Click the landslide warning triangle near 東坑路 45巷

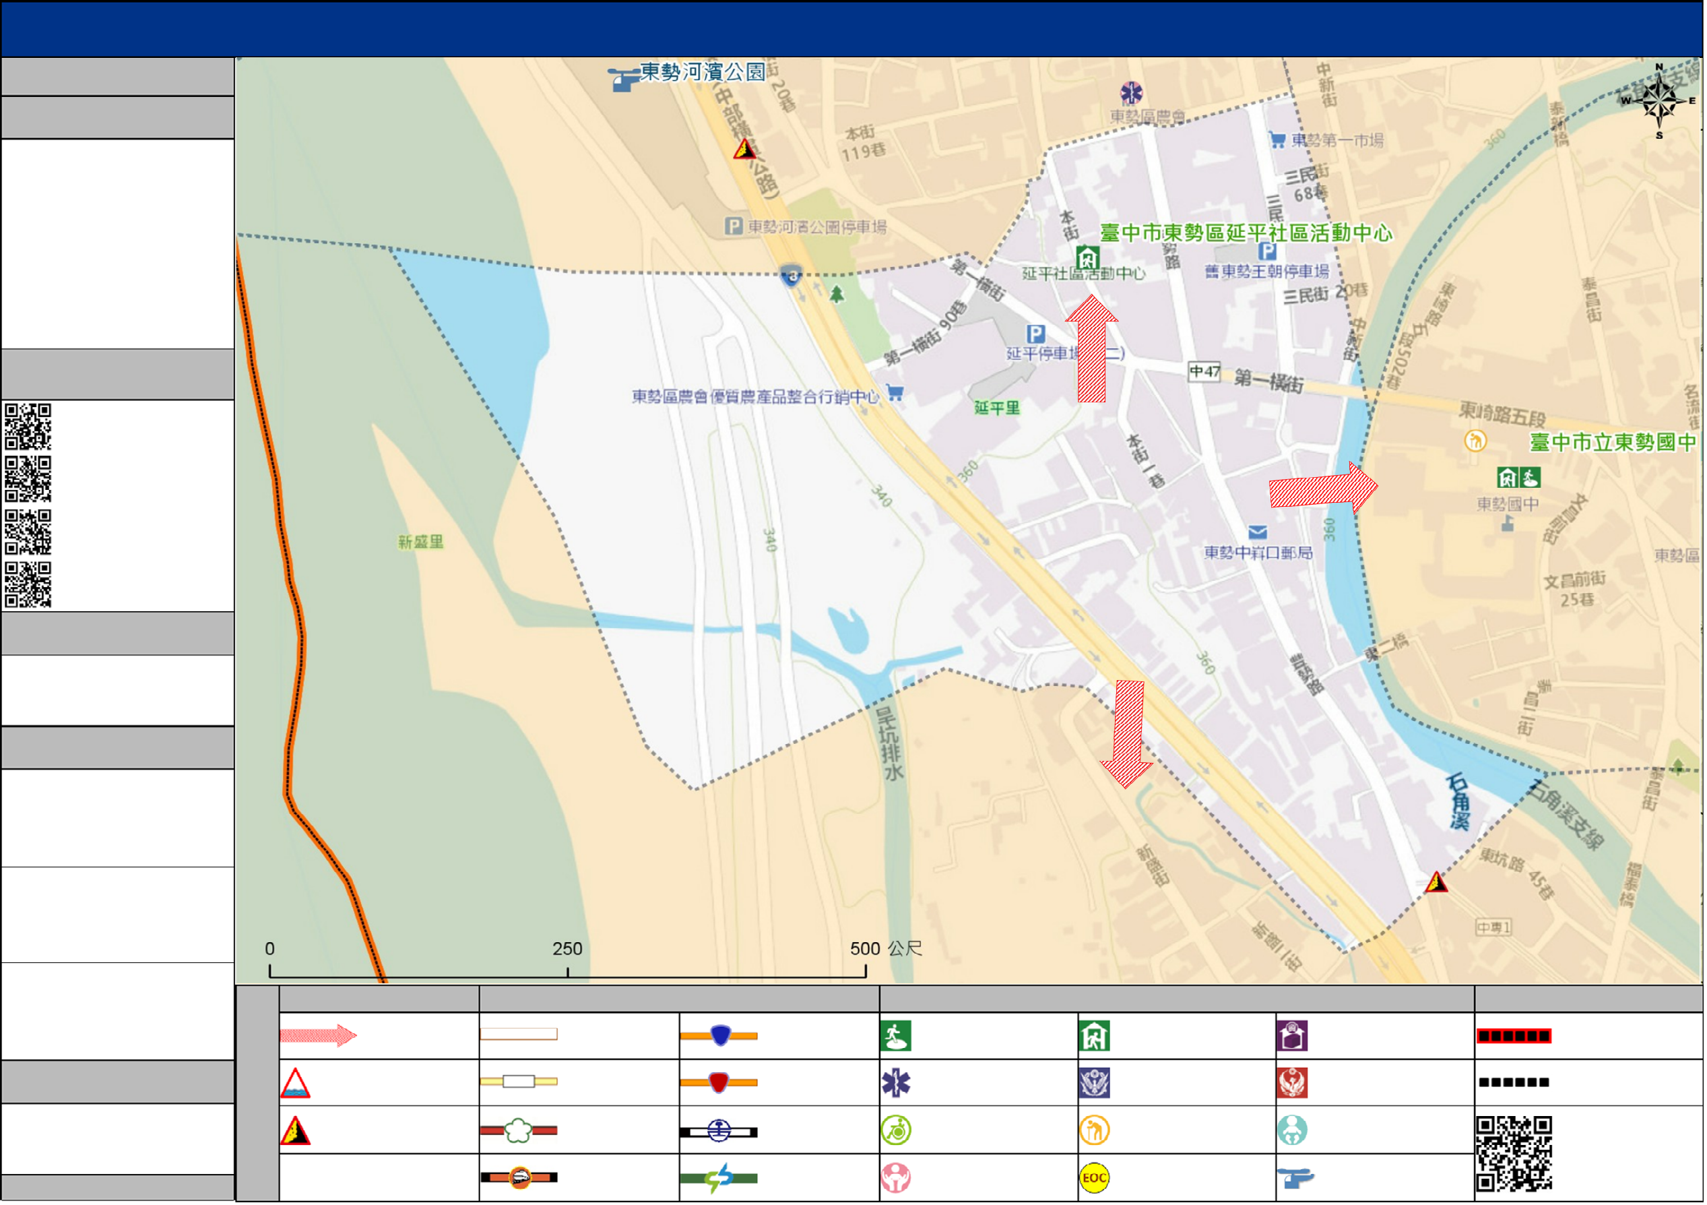click(x=1436, y=883)
